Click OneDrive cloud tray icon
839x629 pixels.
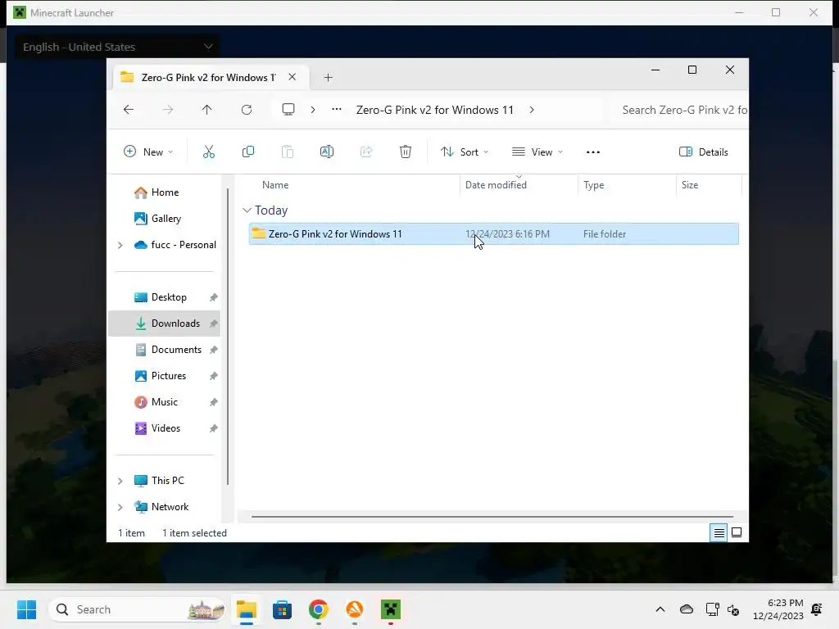point(687,609)
